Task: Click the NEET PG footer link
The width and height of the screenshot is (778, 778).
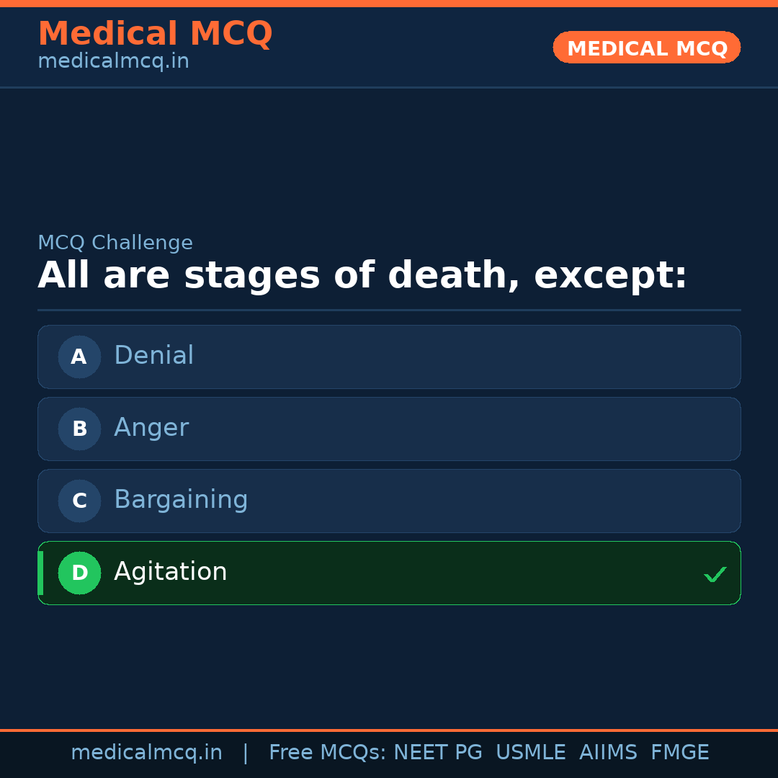Action: coord(437,752)
